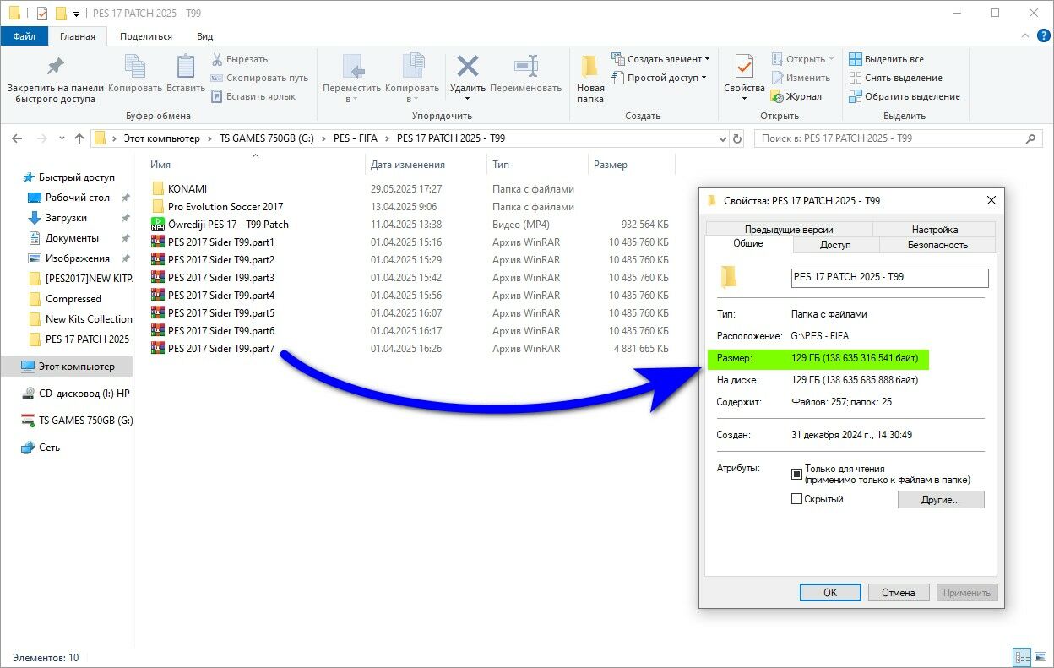Click OK in the Properties dialog
Viewport: 1054px width, 668px height.
click(x=830, y=593)
